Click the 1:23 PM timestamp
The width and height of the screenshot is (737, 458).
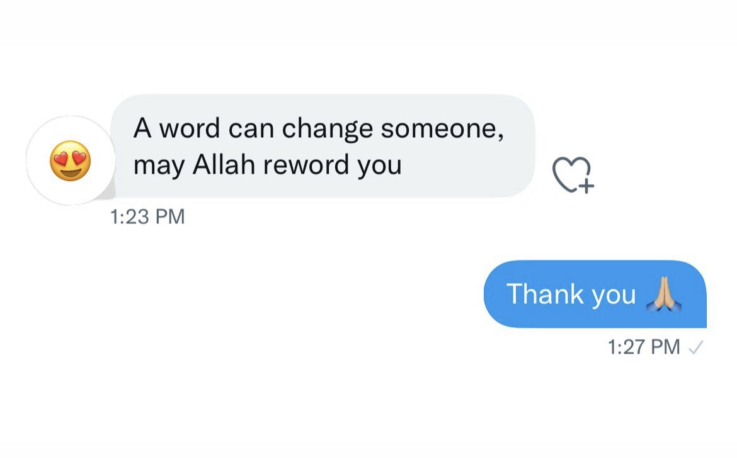pos(147,217)
